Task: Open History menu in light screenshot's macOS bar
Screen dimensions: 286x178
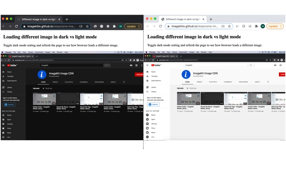Action: click(175, 52)
